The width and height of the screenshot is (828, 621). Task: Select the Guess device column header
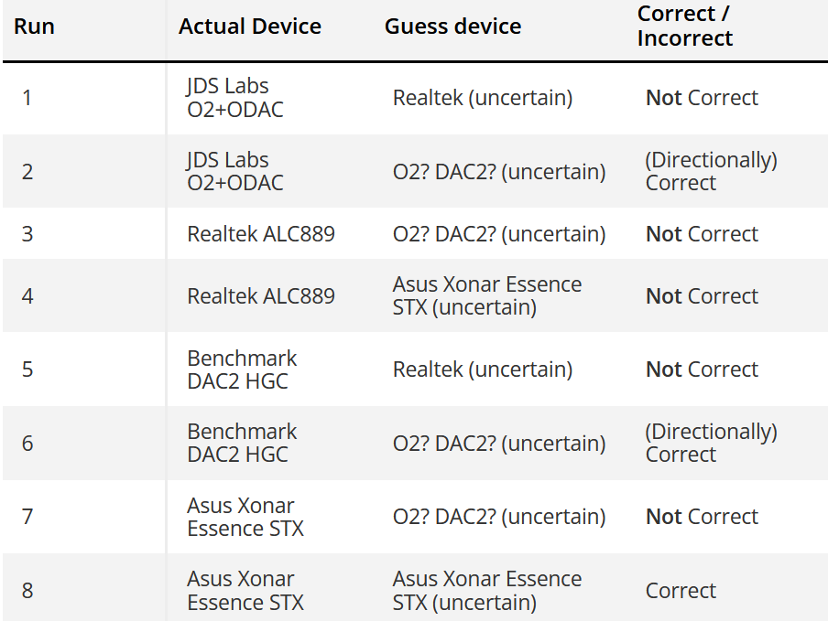tap(452, 27)
